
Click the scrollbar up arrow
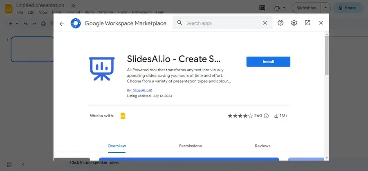coord(326,34)
